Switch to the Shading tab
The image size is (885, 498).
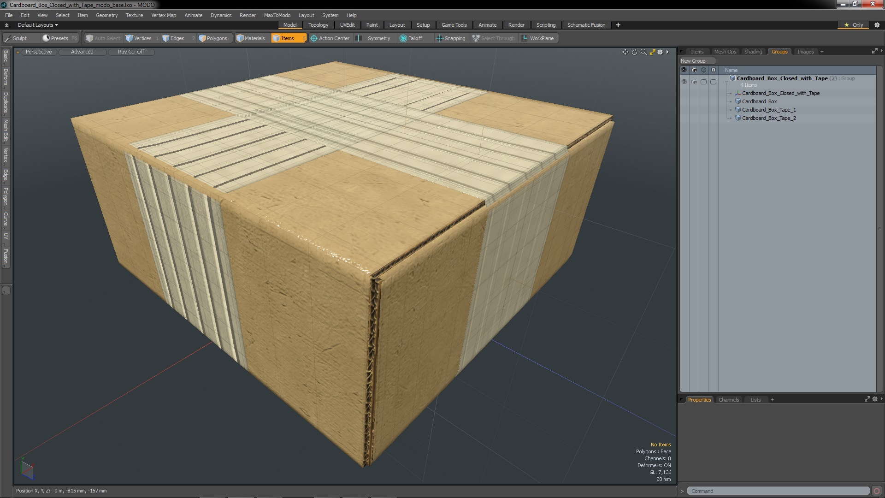point(753,52)
